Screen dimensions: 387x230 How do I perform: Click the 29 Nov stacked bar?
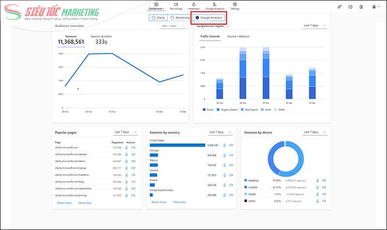243,73
